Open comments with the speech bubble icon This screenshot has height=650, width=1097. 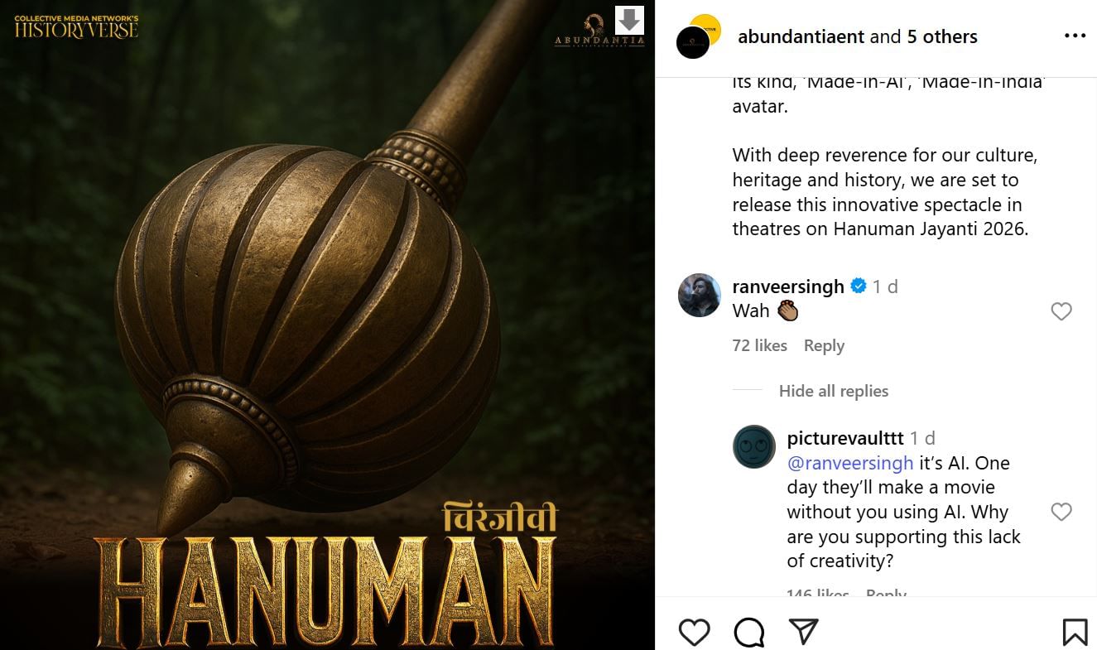click(x=749, y=632)
